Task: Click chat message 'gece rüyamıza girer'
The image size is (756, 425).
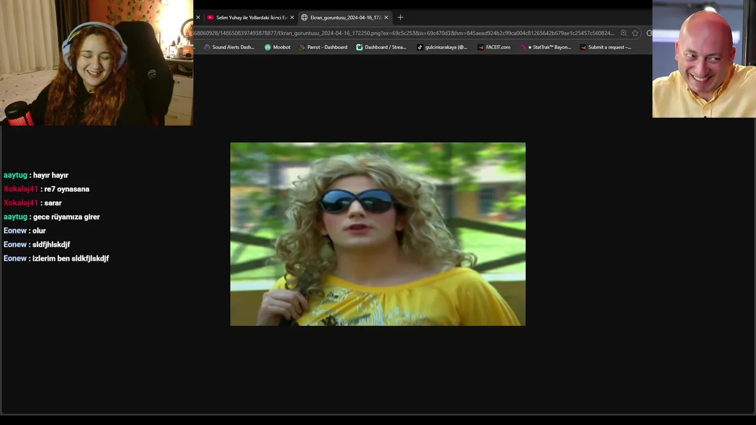Action: pos(66,217)
